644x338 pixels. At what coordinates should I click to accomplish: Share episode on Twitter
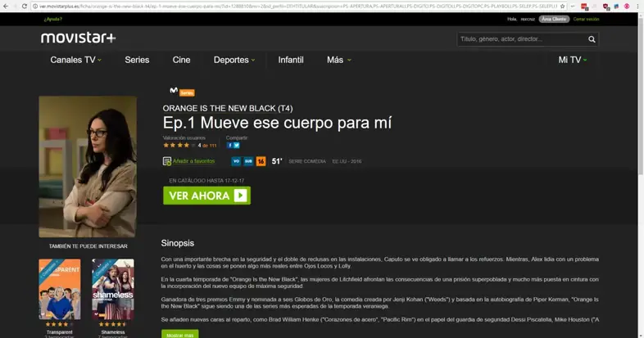click(x=237, y=145)
